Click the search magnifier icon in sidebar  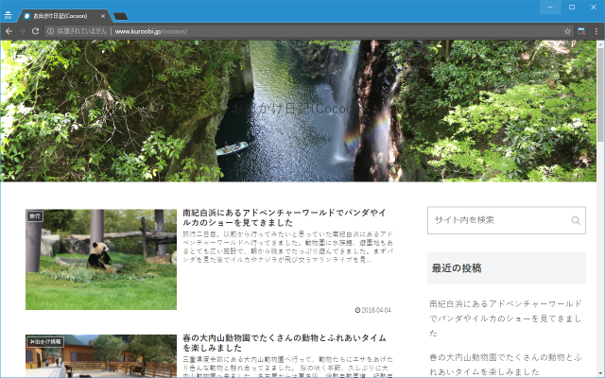[x=576, y=220]
